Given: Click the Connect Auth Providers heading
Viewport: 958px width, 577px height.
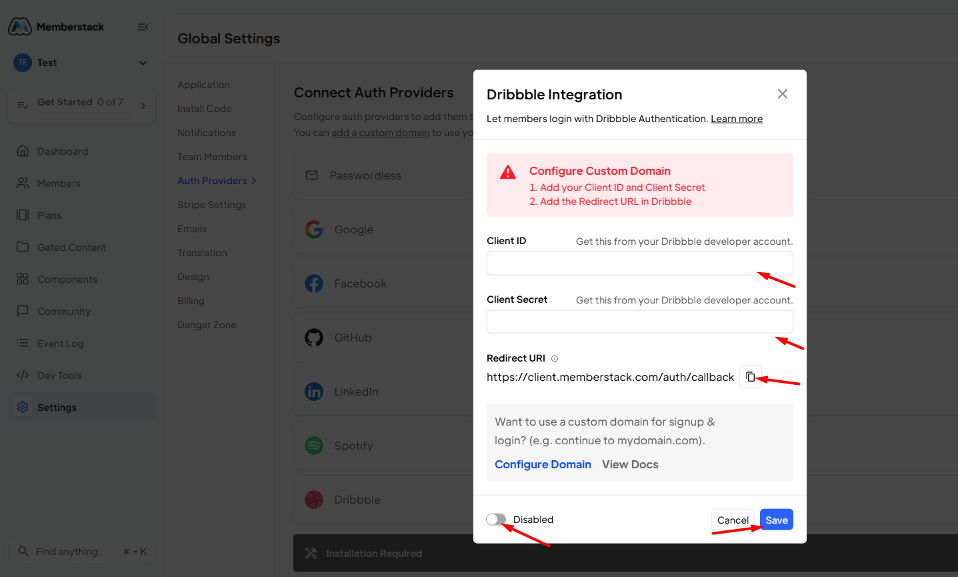Looking at the screenshot, I should 374,93.
